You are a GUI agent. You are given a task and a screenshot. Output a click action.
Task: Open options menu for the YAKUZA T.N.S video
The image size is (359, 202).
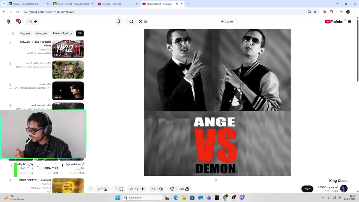[10, 42]
